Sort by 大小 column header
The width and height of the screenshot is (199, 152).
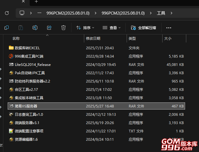tap(168, 39)
